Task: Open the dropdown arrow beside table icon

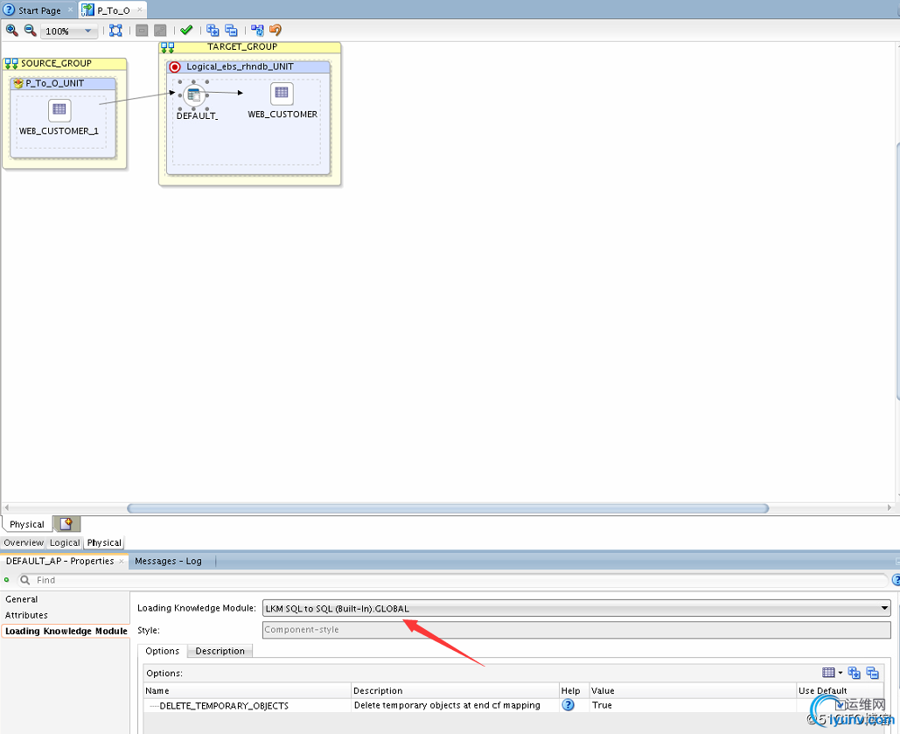Action: (x=841, y=673)
